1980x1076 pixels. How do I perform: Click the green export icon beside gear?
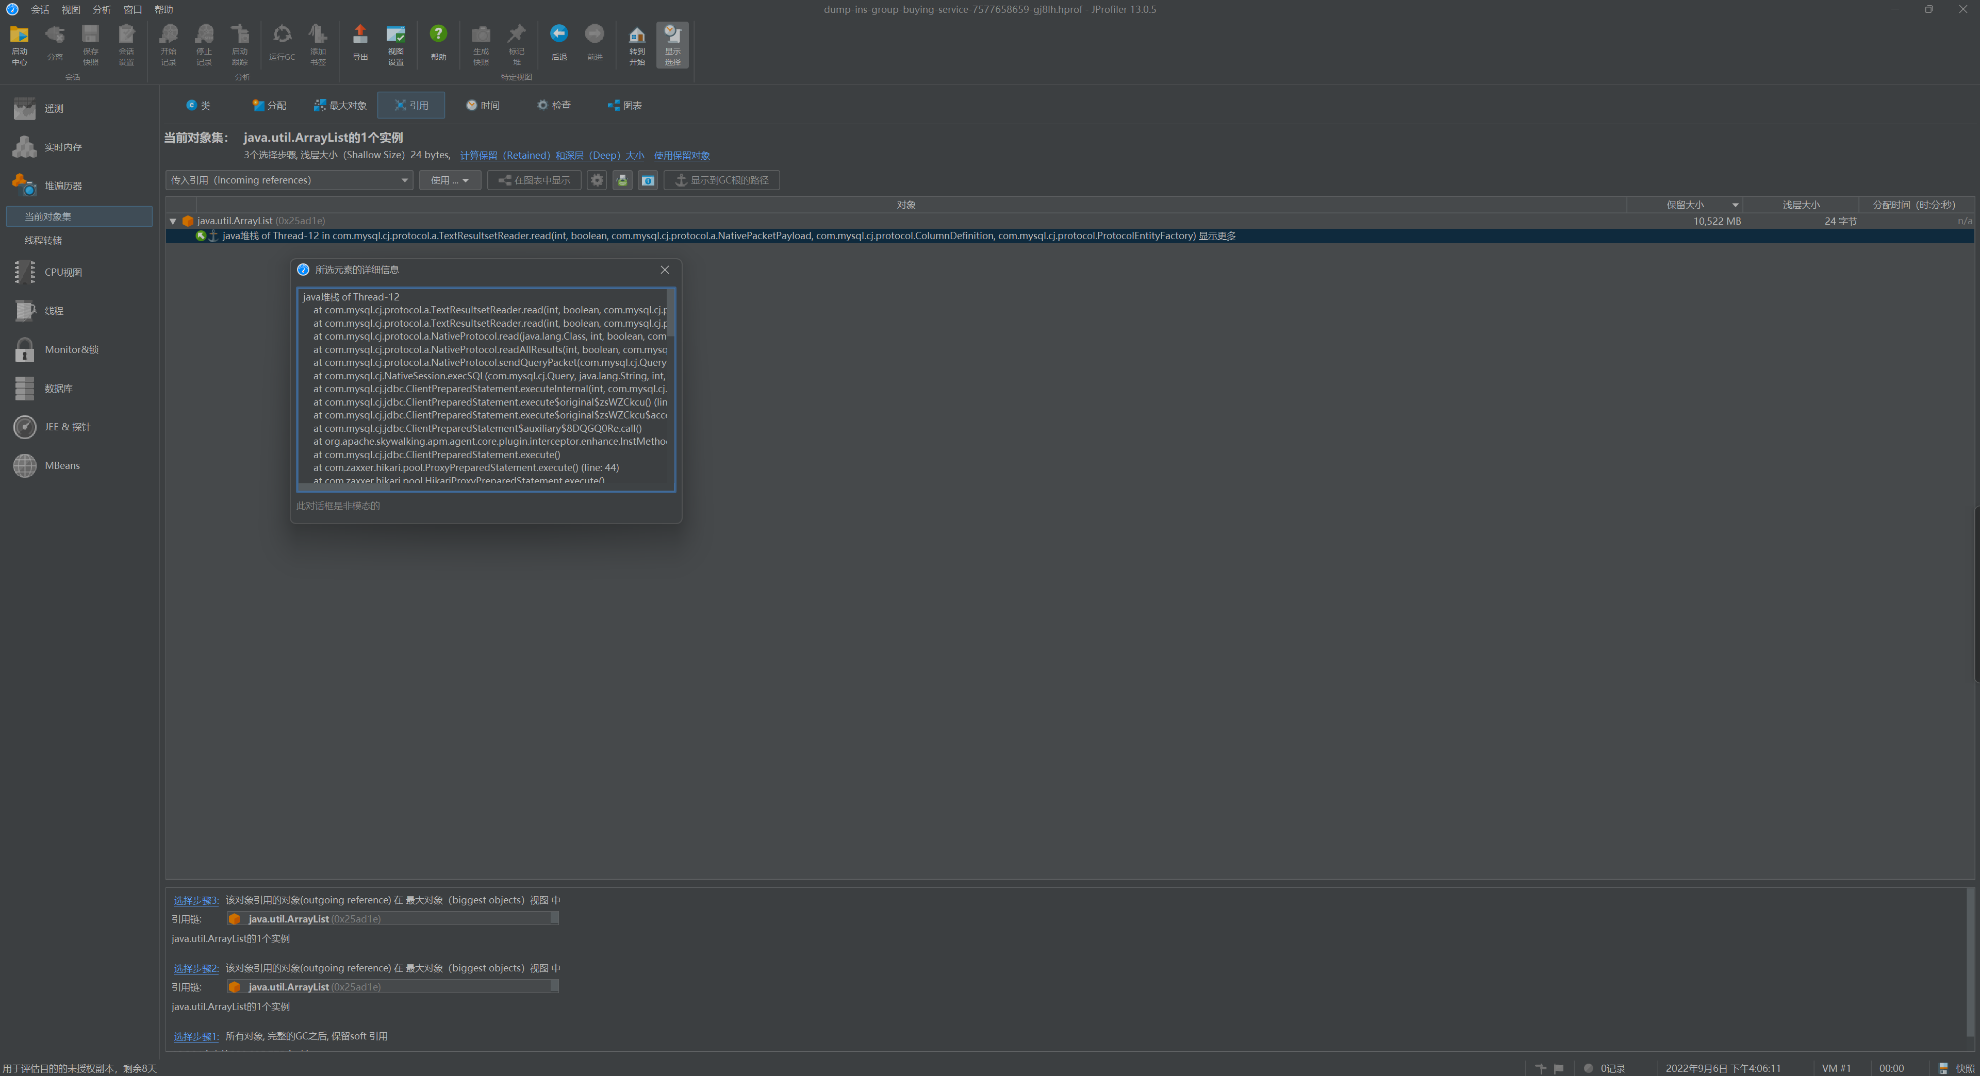click(622, 180)
